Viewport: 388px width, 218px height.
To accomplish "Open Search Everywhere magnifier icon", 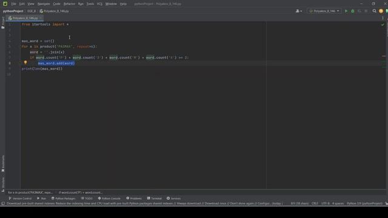I will 374,11.
